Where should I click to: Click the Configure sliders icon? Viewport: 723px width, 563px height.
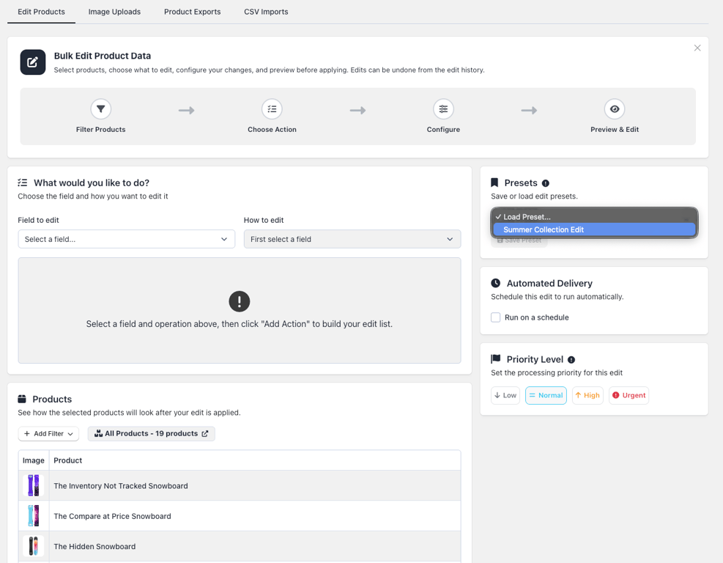tap(443, 109)
